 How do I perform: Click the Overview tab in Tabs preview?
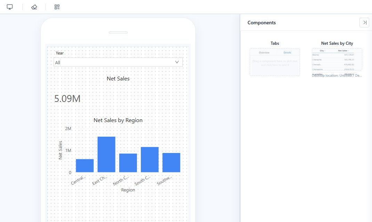click(x=264, y=52)
